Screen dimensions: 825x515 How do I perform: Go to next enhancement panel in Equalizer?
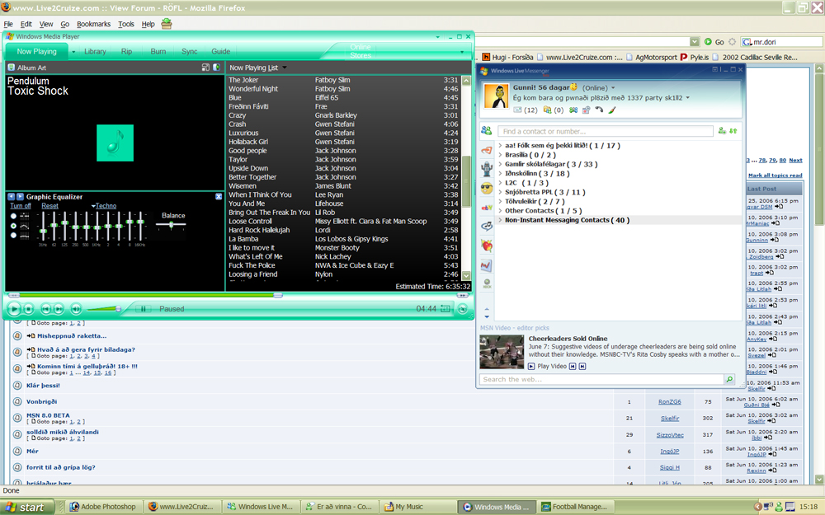coord(20,197)
